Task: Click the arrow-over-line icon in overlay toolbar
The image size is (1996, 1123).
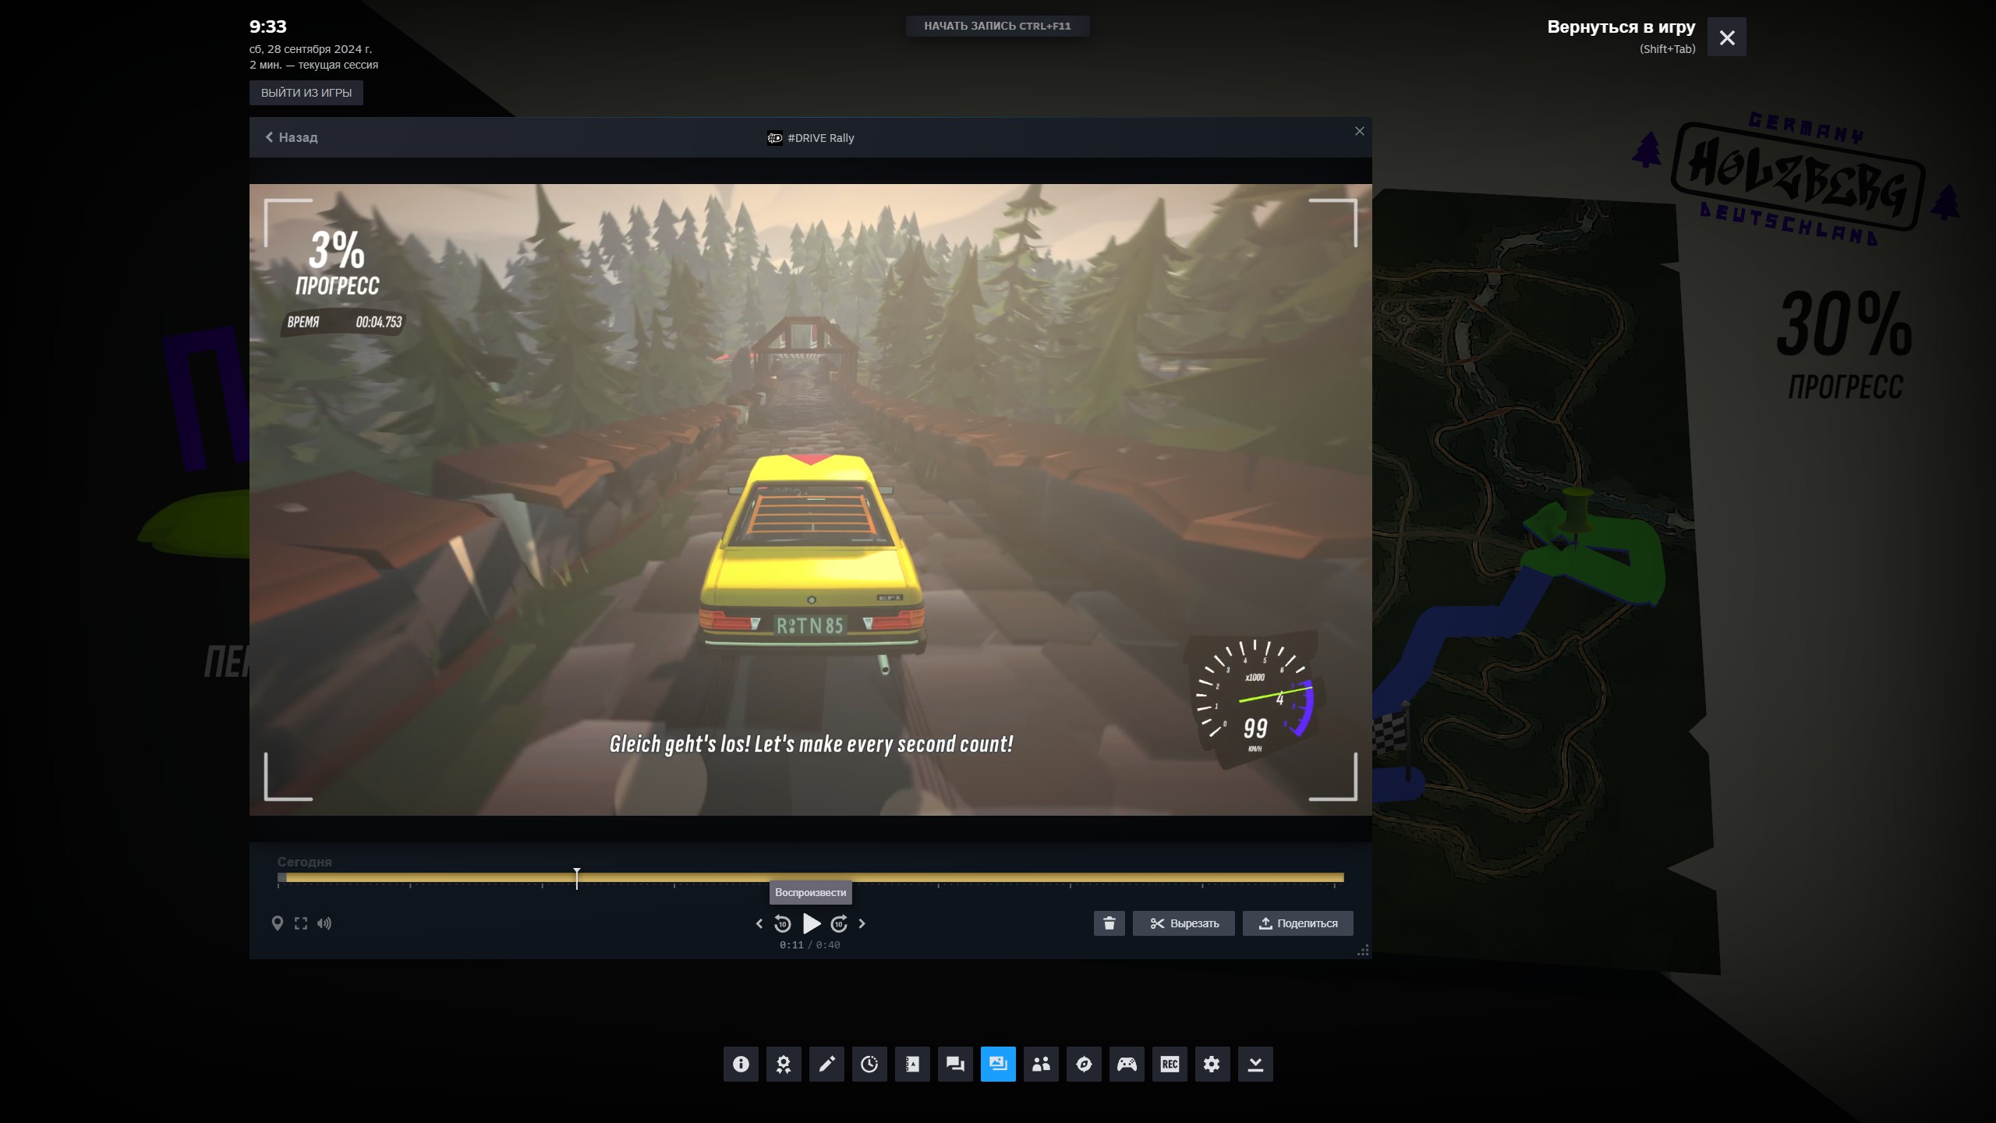Action: tap(1255, 1064)
